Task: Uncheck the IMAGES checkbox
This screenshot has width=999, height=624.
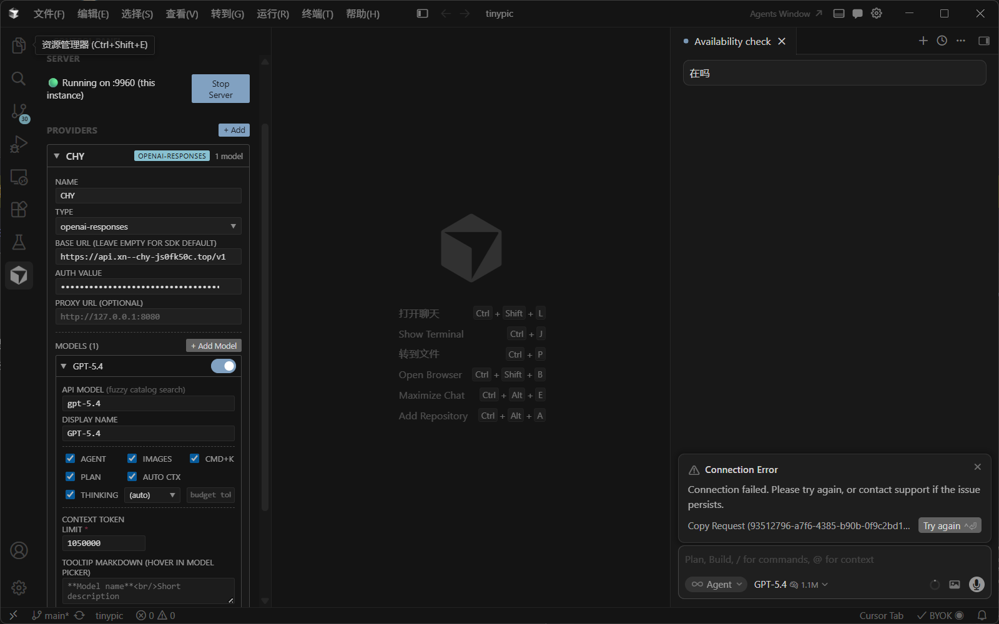Action: (132, 459)
